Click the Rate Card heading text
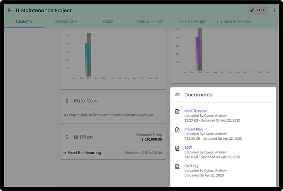The height and width of the screenshot is (191, 283). point(86,101)
